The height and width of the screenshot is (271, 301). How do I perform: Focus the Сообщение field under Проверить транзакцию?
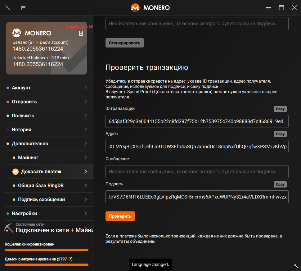tap(197, 172)
